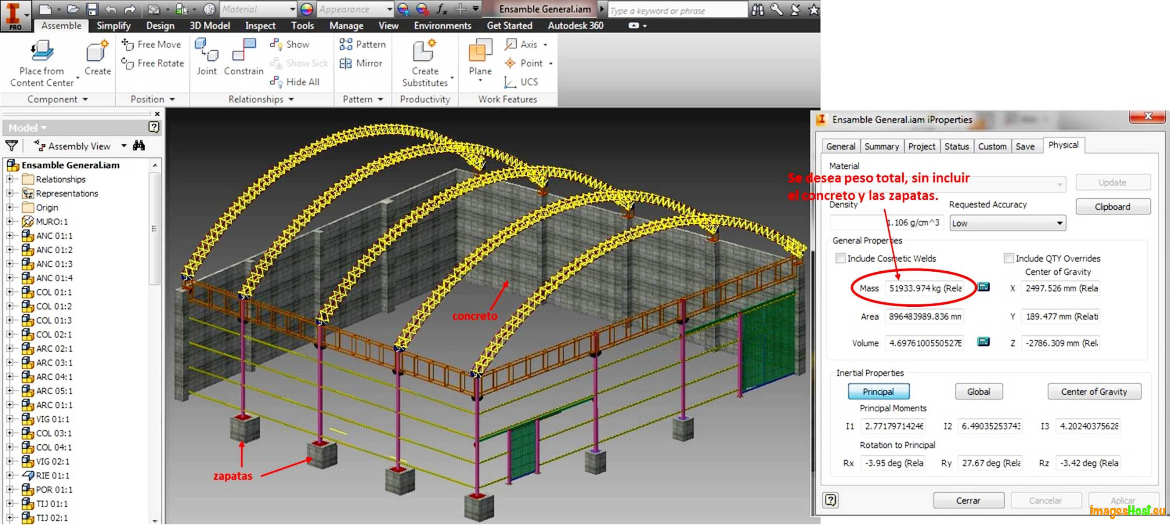Click Hide All relationships

(295, 82)
